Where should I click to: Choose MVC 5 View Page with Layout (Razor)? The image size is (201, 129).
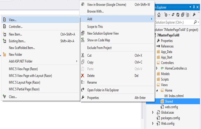pos(40,76)
